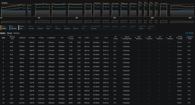Enable the GCT metric card showing 209 ms

click(58, 28)
